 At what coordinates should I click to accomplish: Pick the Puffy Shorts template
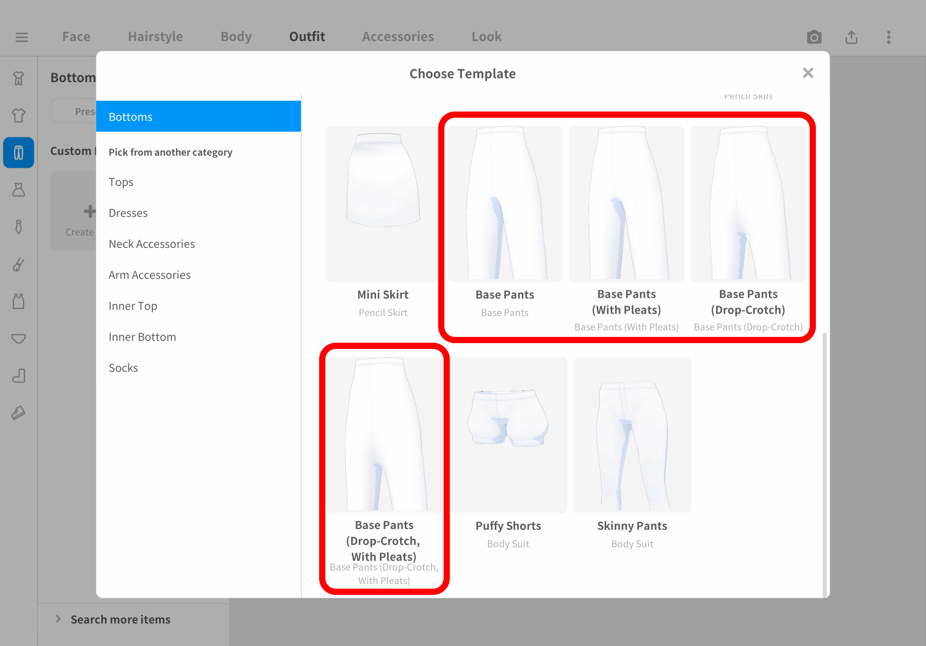[x=508, y=435]
